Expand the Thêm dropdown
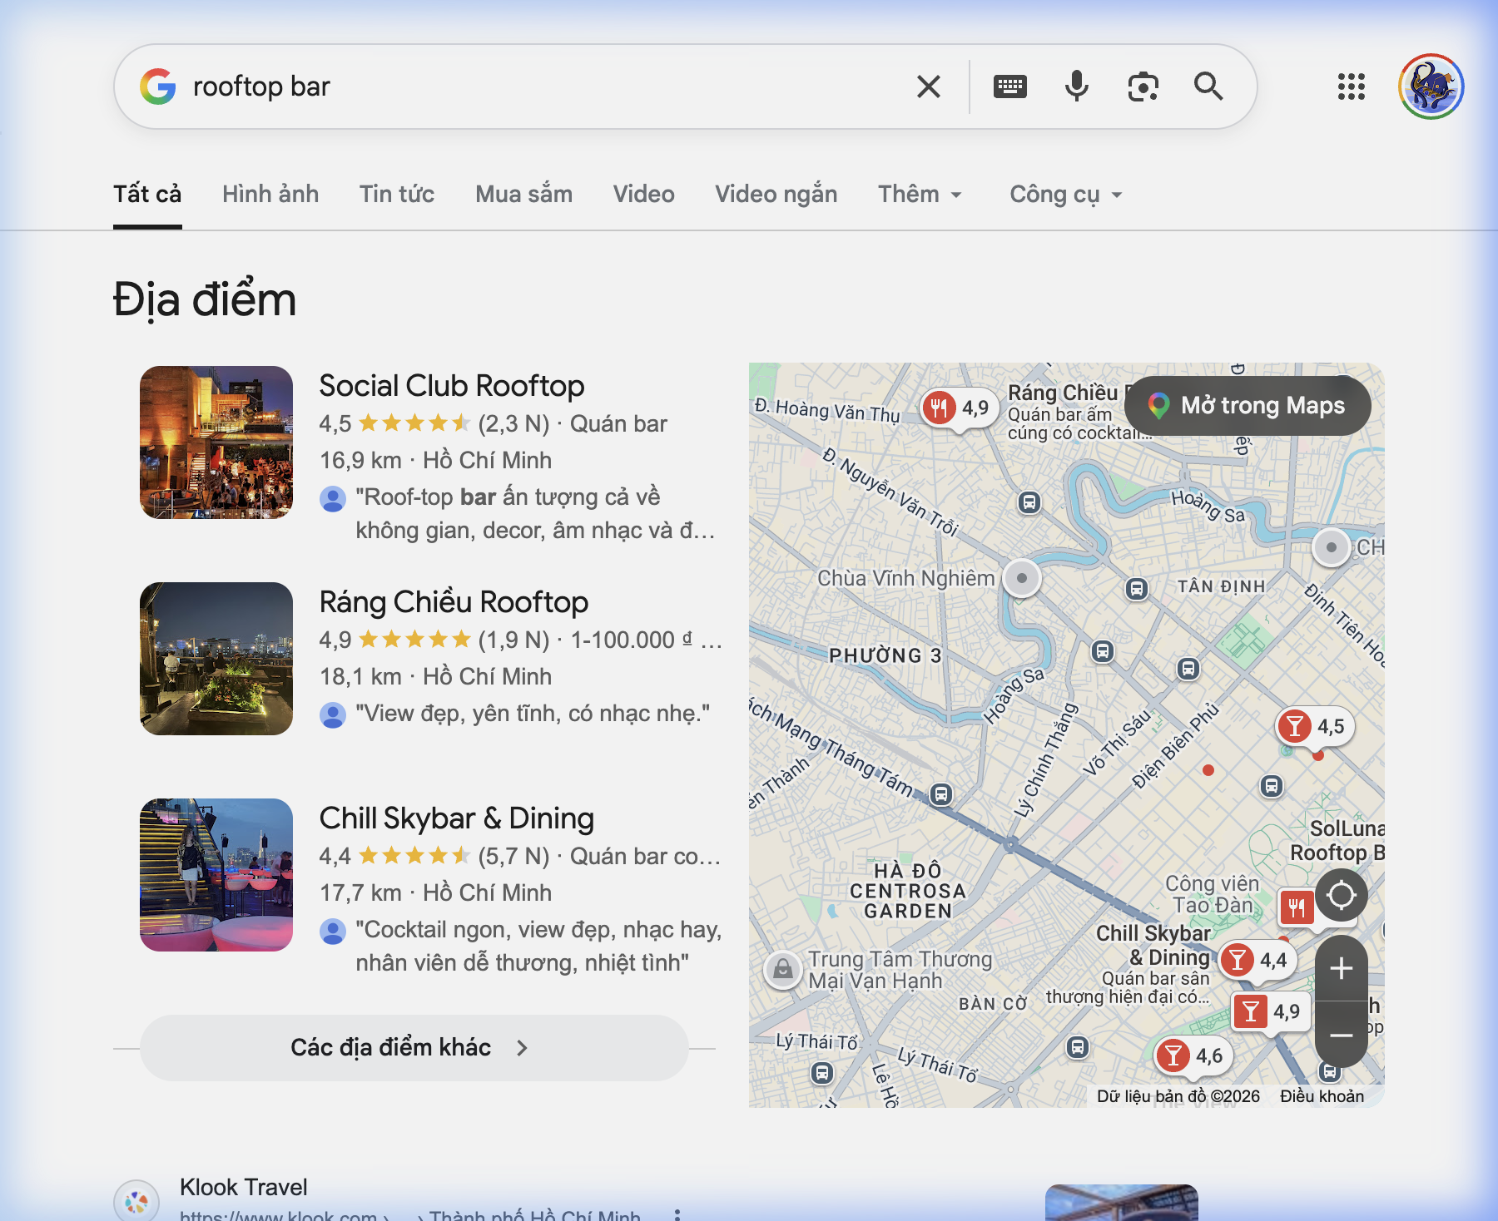Viewport: 1498px width, 1221px height. click(920, 195)
